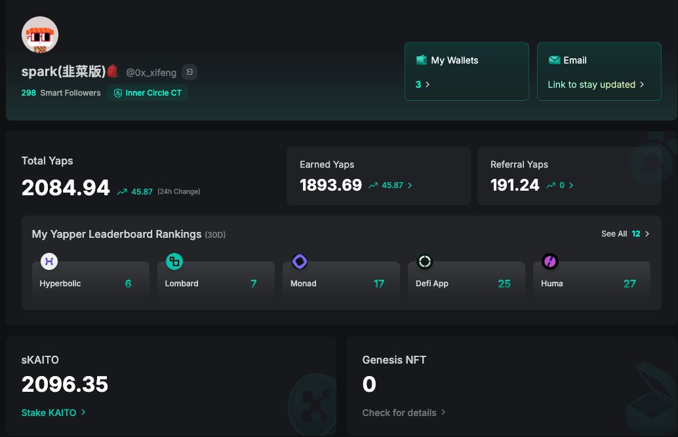Click the My Wallets title
678x437 pixels.
(454, 60)
